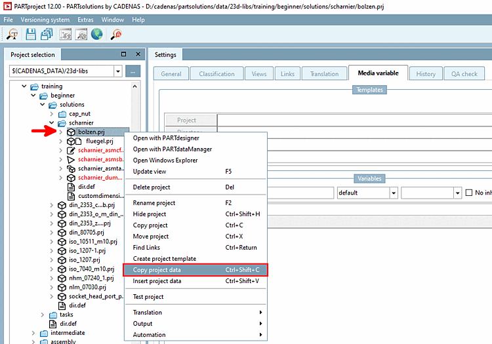Open the Extras menu in menu bar

[85, 20]
